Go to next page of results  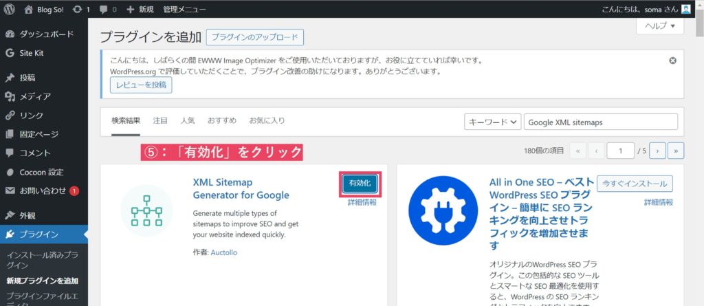click(x=658, y=151)
